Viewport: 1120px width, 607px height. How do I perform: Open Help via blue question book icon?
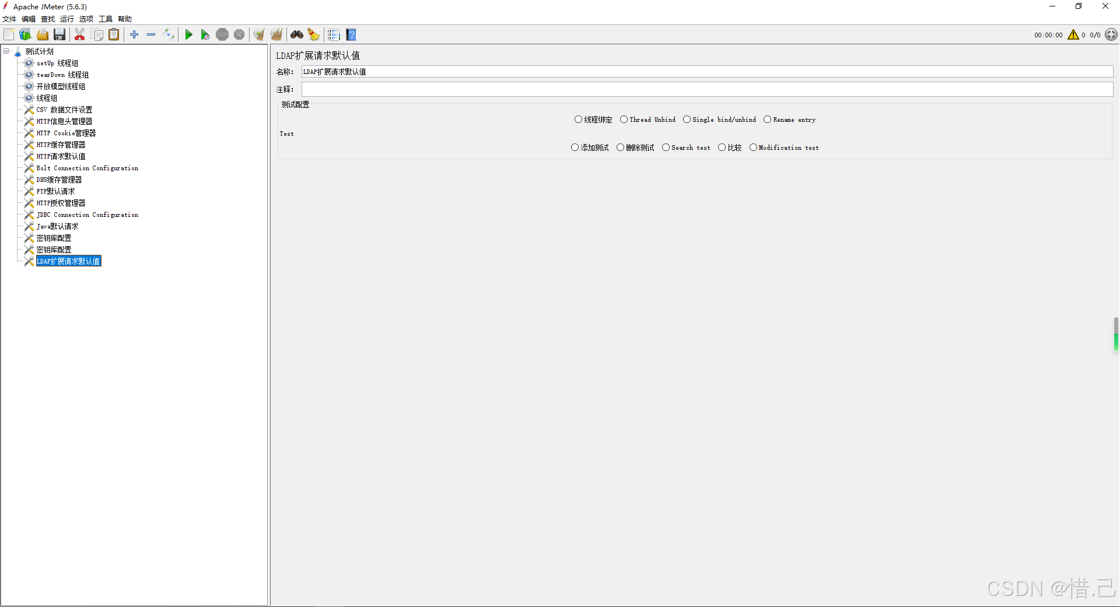[x=351, y=35]
